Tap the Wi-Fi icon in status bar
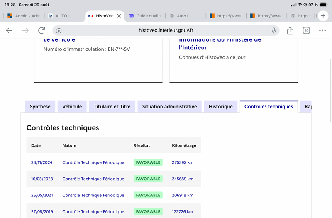Screen dimensions: 332x218 (x=300, y=5)
